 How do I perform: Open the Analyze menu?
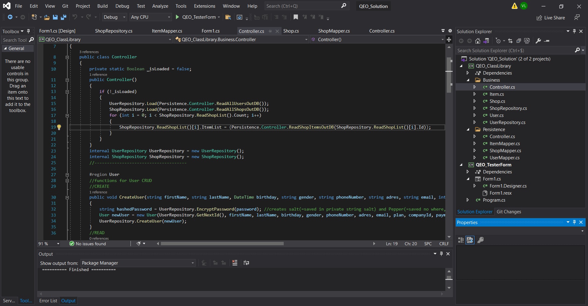pyautogui.click(x=160, y=6)
